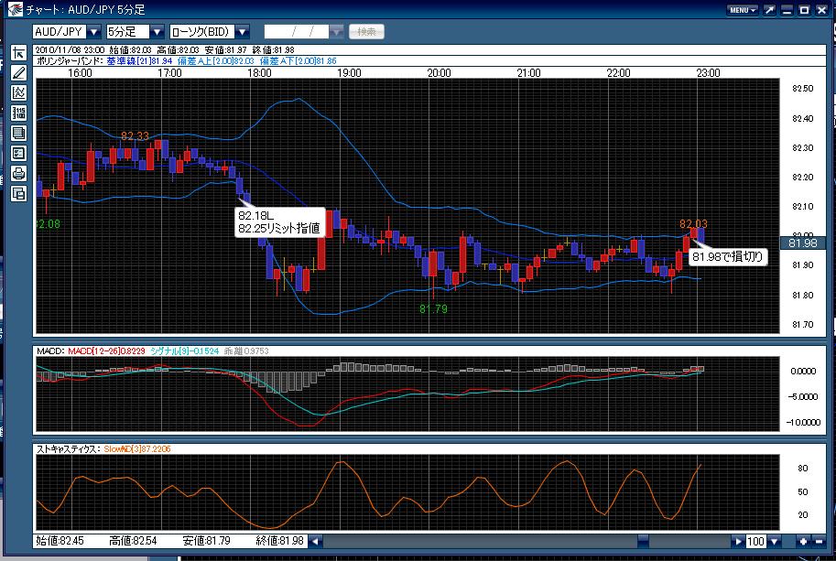
Task: Open the technical indicator chart icon
Action: (18, 92)
